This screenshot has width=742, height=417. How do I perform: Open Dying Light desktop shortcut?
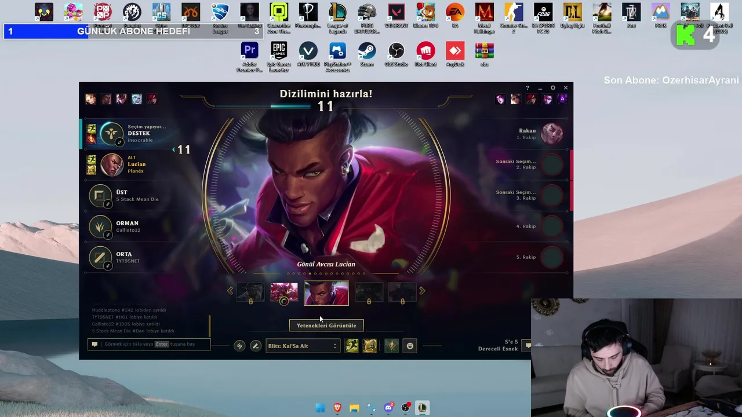573,15
